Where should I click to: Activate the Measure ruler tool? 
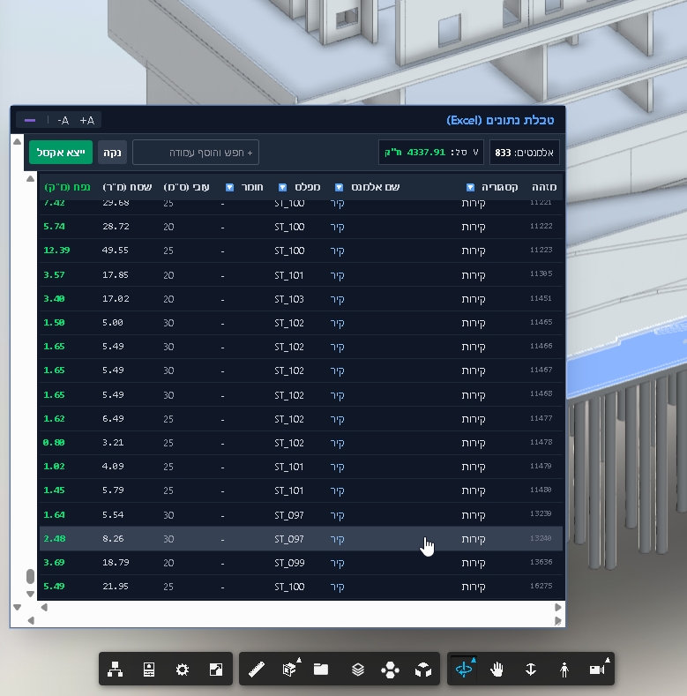tap(257, 669)
